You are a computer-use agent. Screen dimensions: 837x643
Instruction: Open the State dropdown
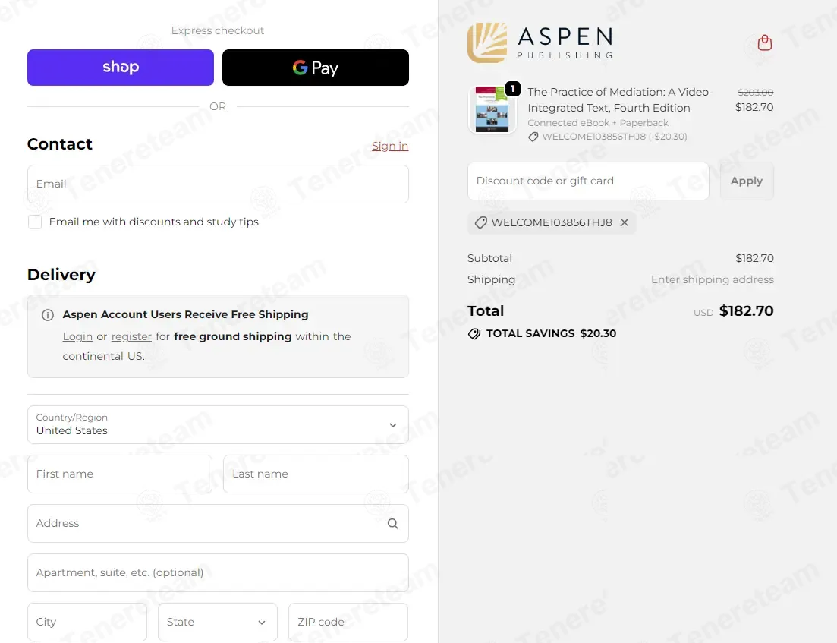point(218,622)
